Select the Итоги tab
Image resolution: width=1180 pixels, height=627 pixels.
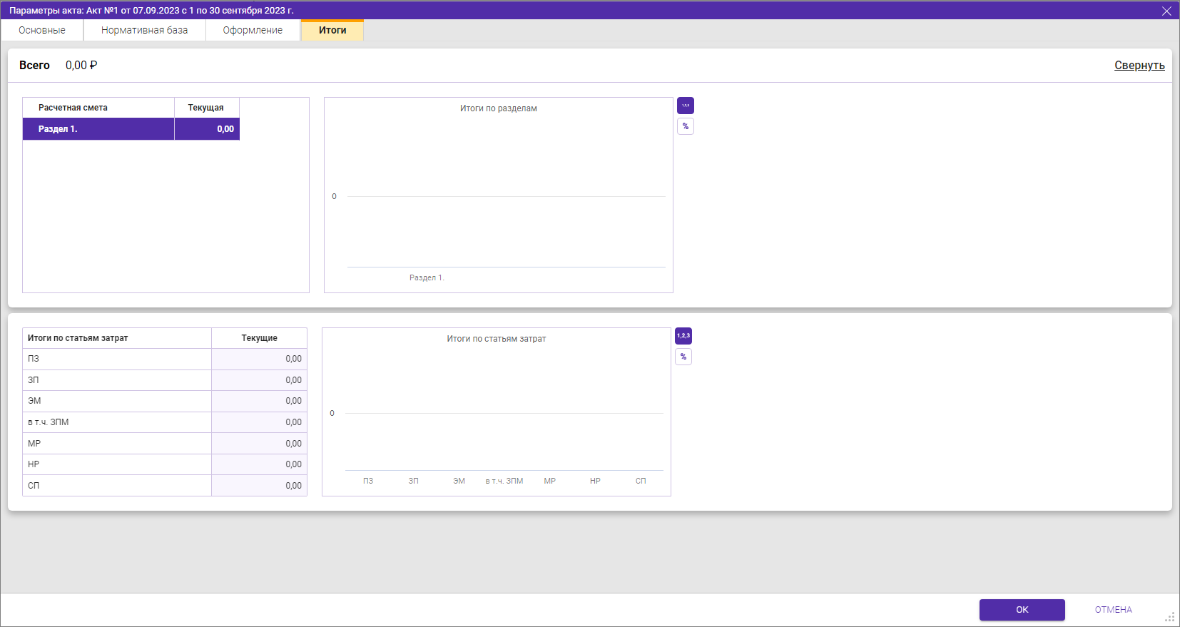coord(332,30)
